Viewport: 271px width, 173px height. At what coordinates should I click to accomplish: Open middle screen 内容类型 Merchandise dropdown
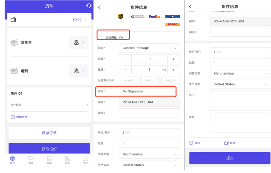click(x=149, y=154)
